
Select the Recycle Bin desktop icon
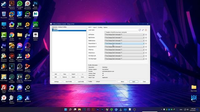pos(4,15)
